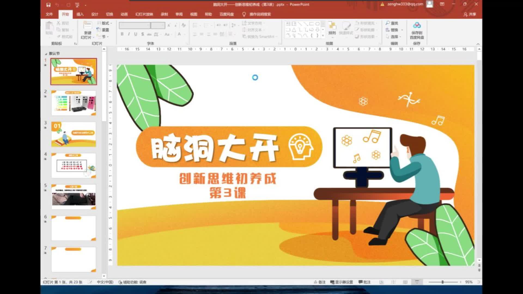Click the Normal view icon in status bar
This screenshot has height=294, width=523.
click(381, 282)
